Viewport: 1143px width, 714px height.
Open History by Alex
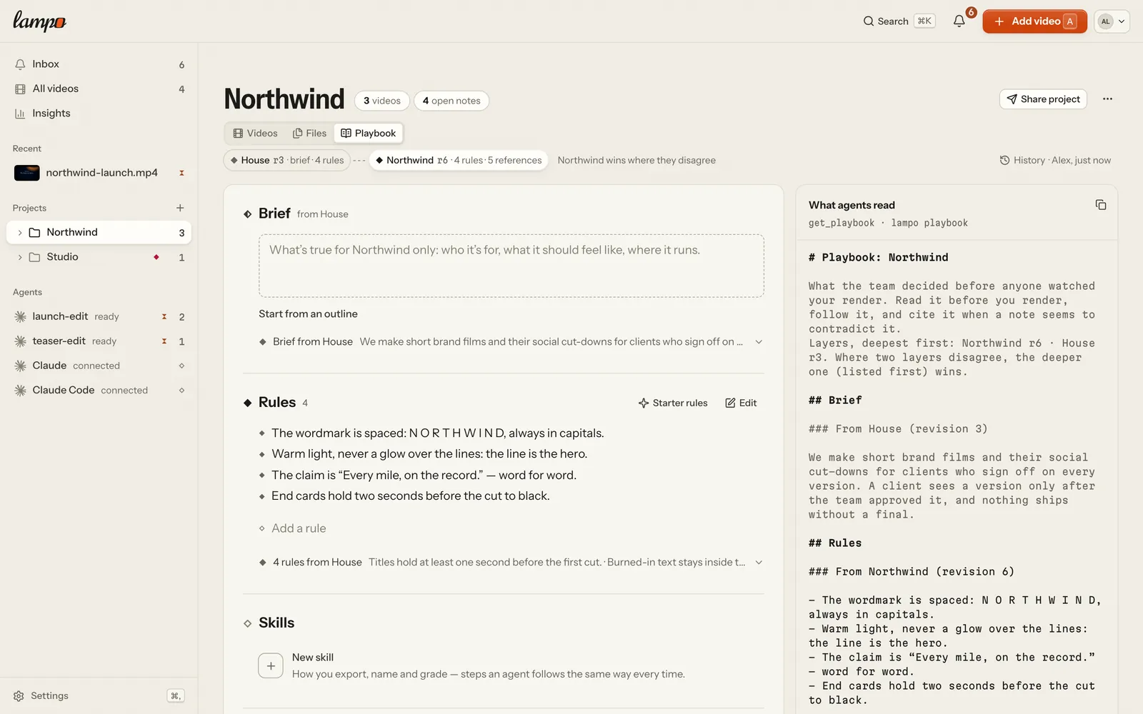(x=1055, y=160)
